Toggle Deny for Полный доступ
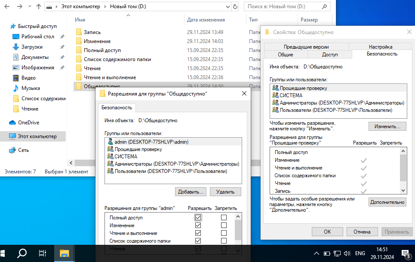 click(x=224, y=218)
